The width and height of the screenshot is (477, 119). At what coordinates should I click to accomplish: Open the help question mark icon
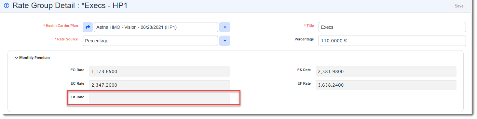click(6, 6)
